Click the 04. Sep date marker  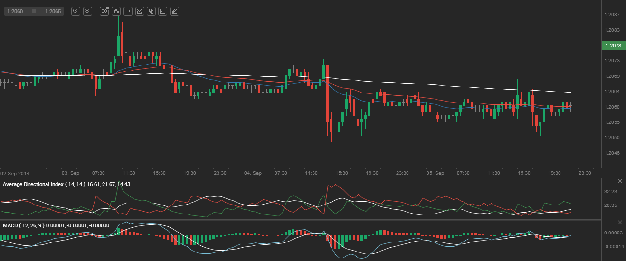253,173
